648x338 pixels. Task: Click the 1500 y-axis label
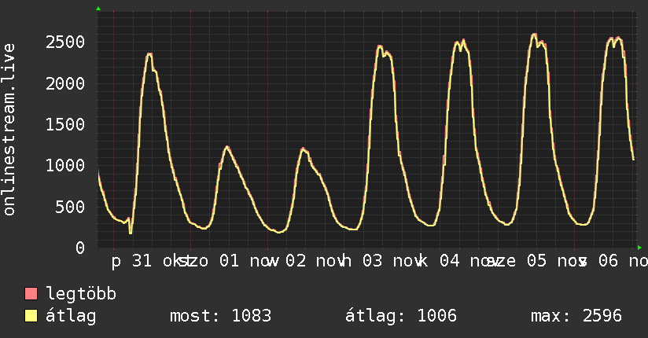(65, 124)
